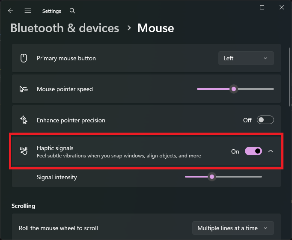This screenshot has height=240, width=292.
Task: Maximize the Settings window
Action: coord(262,7)
